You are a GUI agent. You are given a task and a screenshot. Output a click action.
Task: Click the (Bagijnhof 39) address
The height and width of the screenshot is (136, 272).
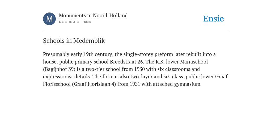pyautogui.click(x=59, y=69)
